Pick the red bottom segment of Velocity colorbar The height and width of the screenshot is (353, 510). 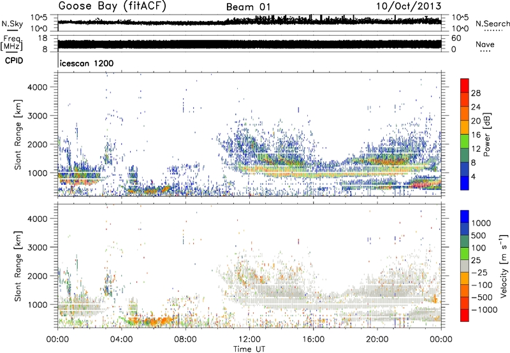click(465, 315)
